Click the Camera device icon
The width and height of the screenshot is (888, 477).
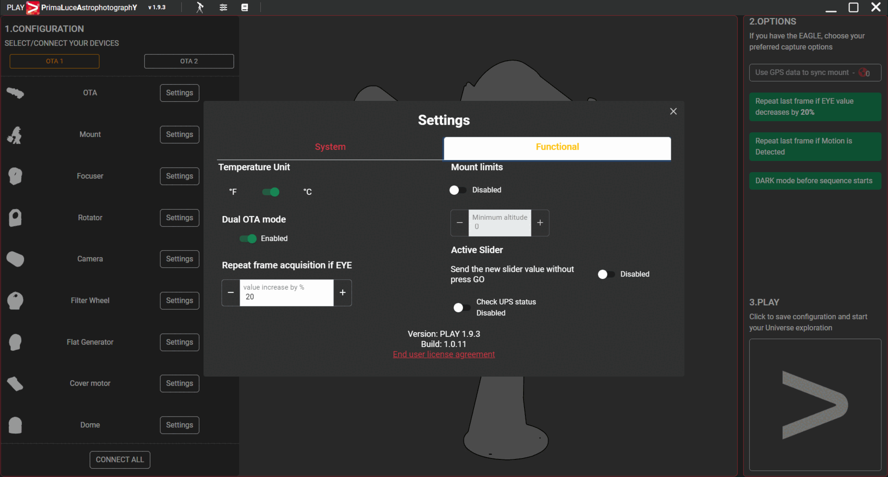tap(15, 259)
